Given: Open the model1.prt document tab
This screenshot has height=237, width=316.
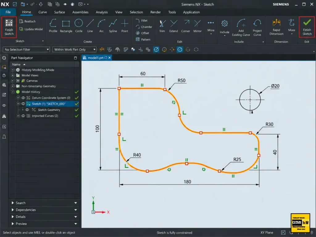Looking at the screenshot, I should pyautogui.click(x=96, y=58).
